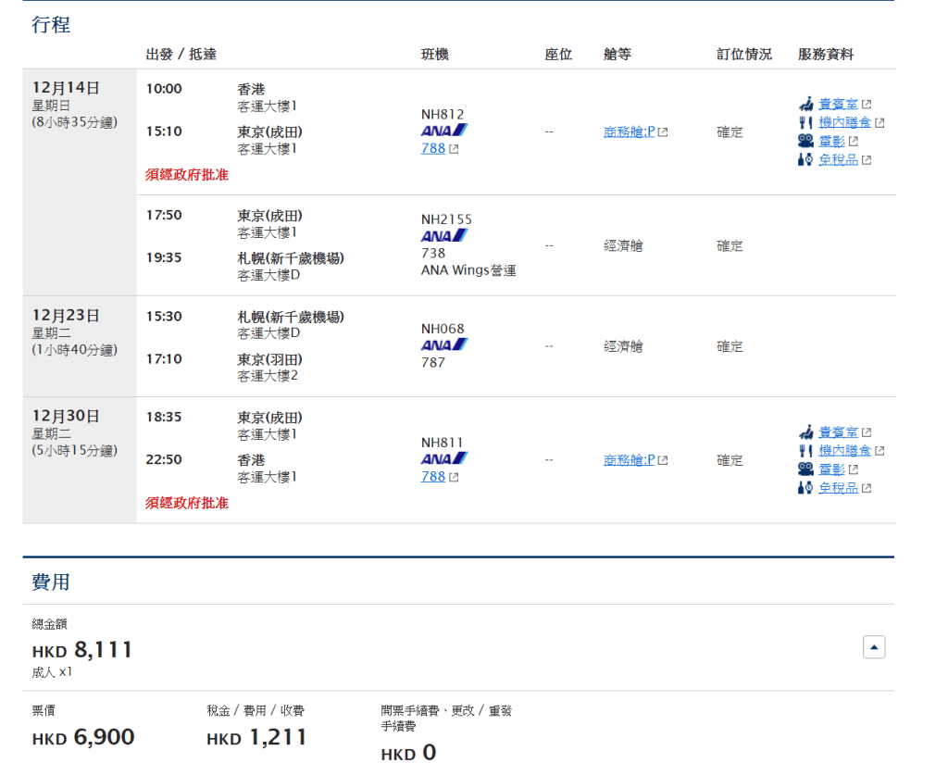Open the 788 aircraft link for NH812

433,148
